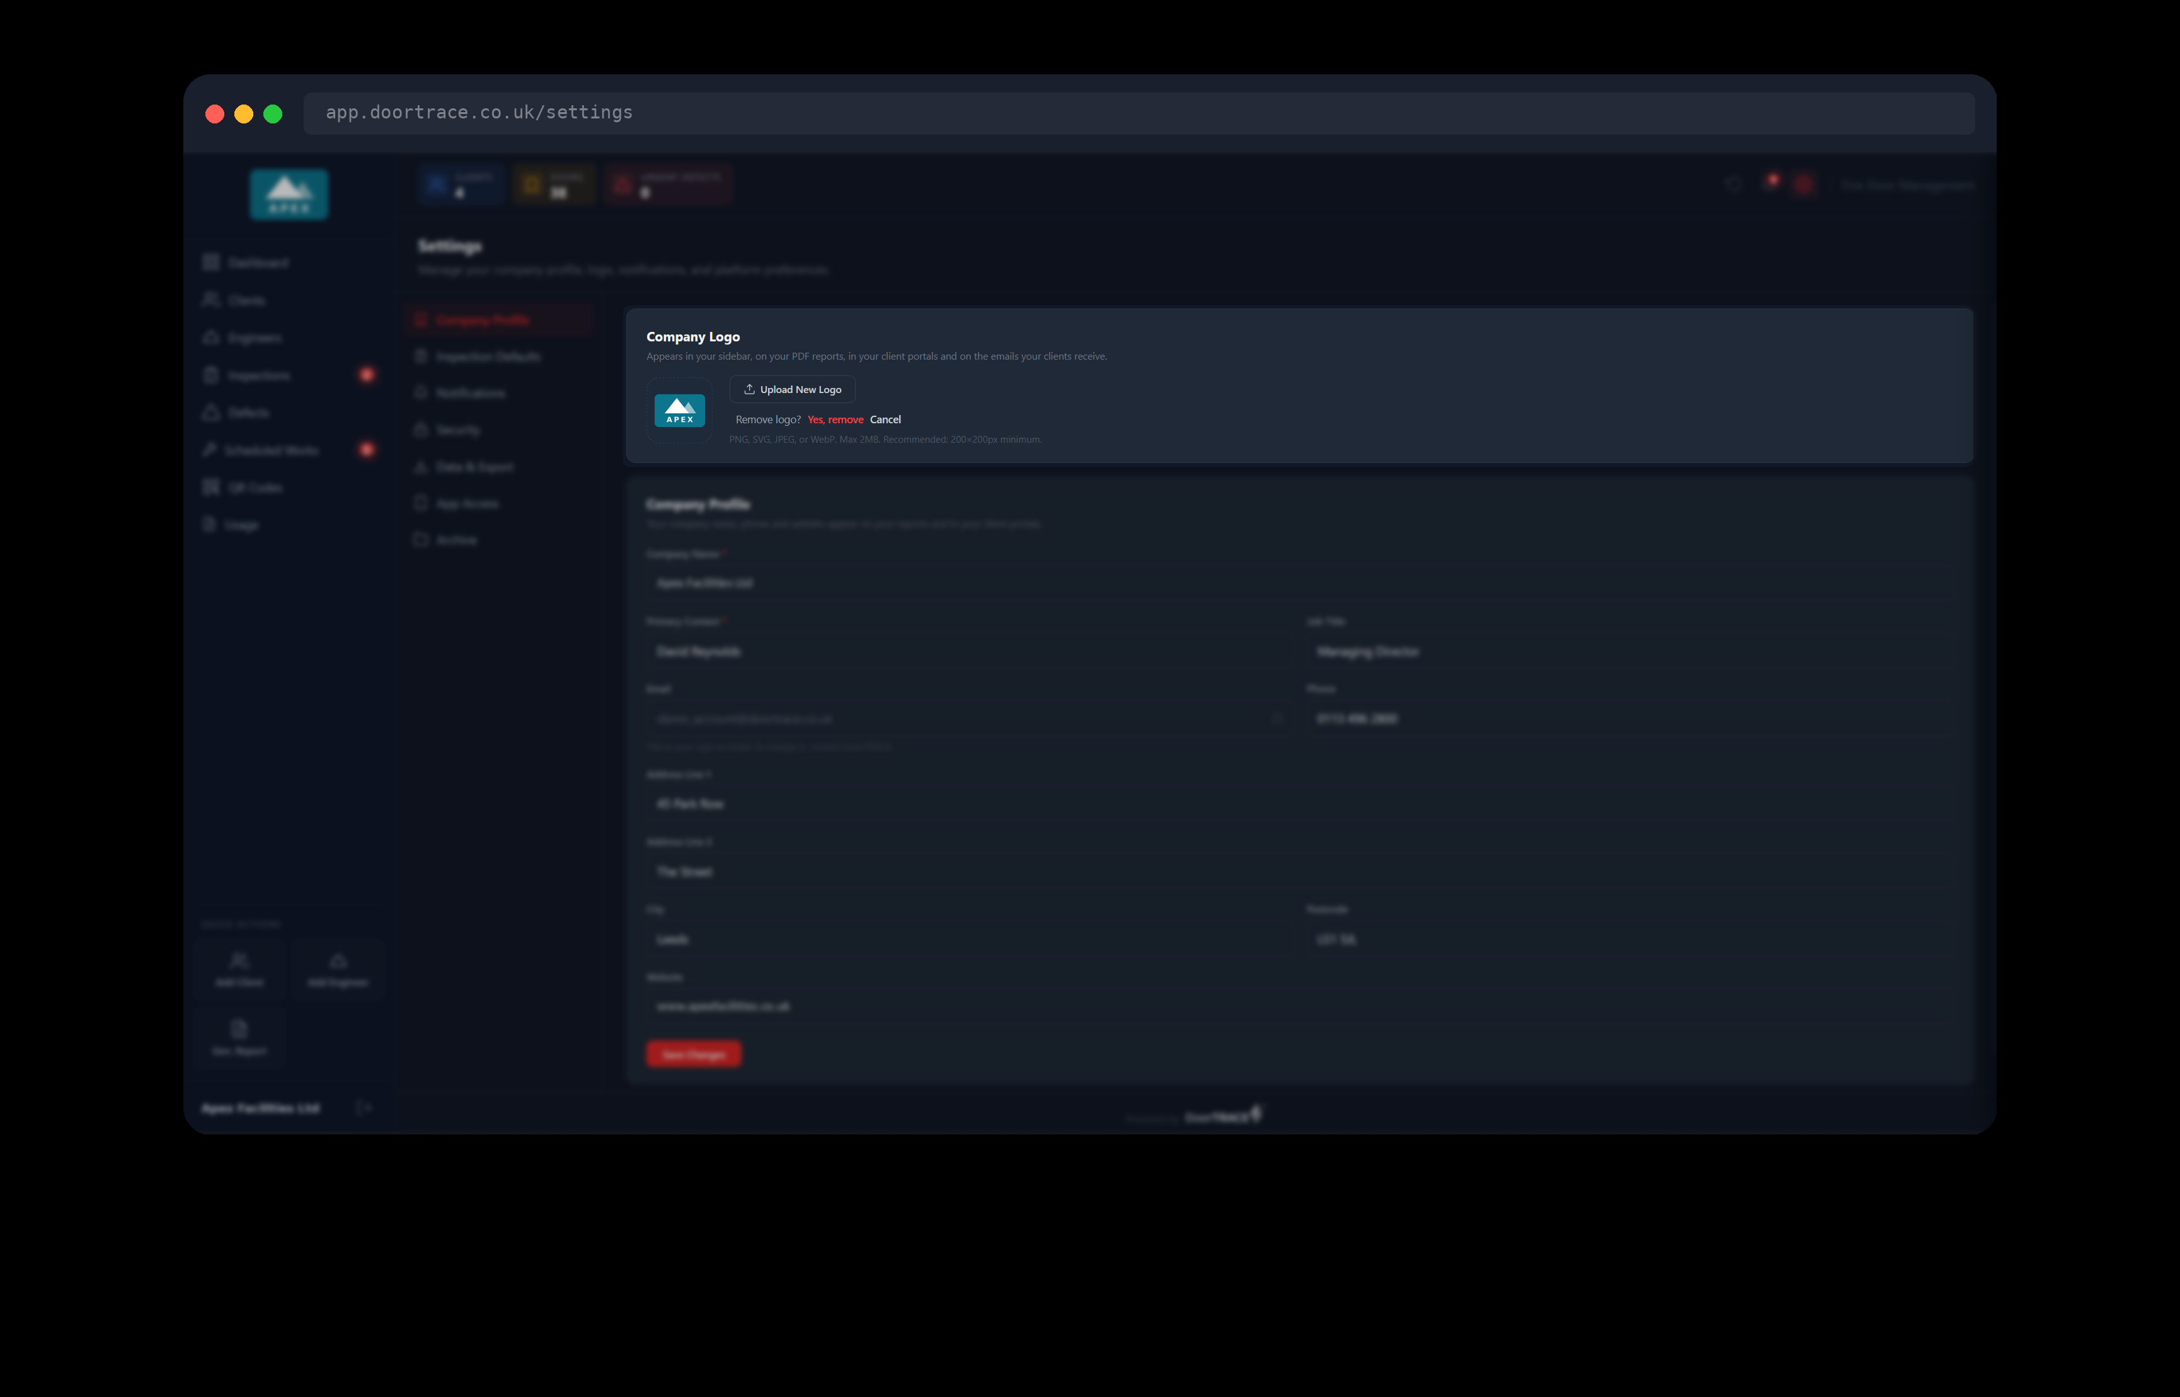Open Clients in the sidebar
The height and width of the screenshot is (1397, 2180).
(289, 300)
